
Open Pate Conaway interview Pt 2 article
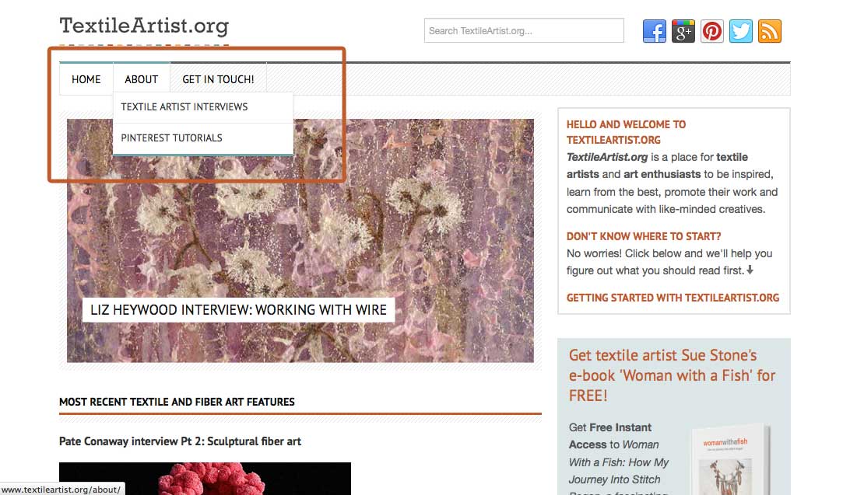tap(180, 441)
